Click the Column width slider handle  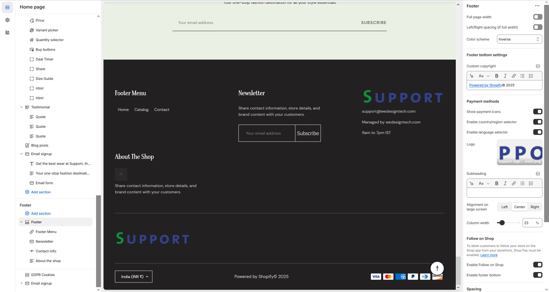(x=502, y=223)
